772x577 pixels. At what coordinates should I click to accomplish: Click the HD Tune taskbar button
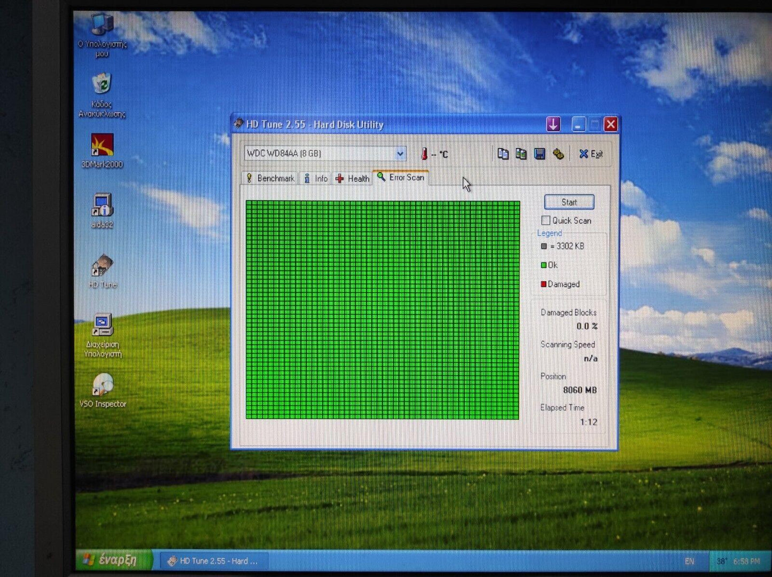pos(214,561)
